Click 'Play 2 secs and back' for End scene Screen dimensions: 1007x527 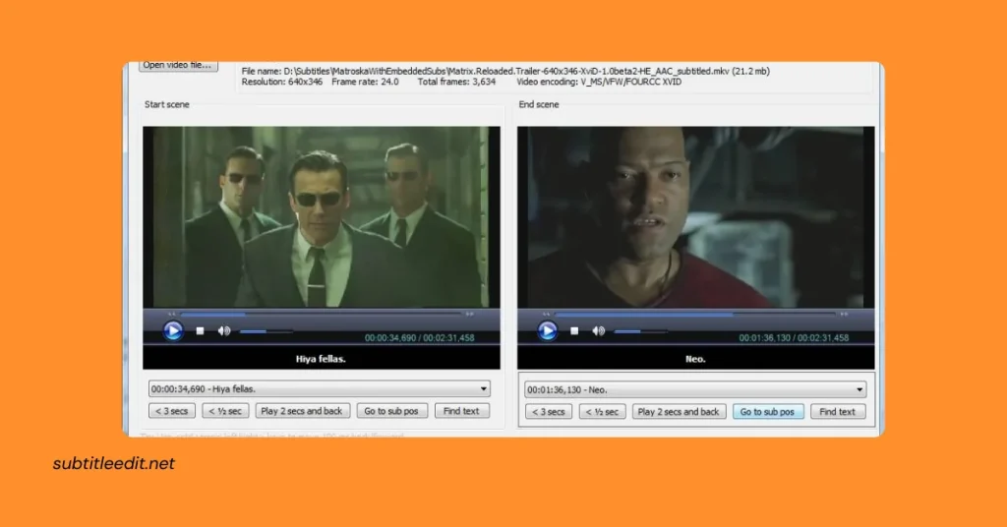[x=679, y=411]
